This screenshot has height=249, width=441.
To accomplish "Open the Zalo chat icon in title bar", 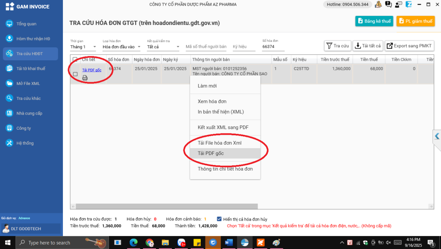I will (x=409, y=4).
